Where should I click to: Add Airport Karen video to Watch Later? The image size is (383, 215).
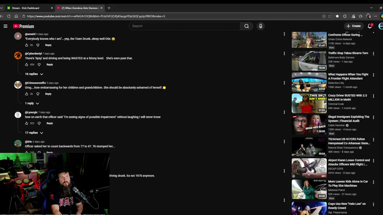coord(322,163)
